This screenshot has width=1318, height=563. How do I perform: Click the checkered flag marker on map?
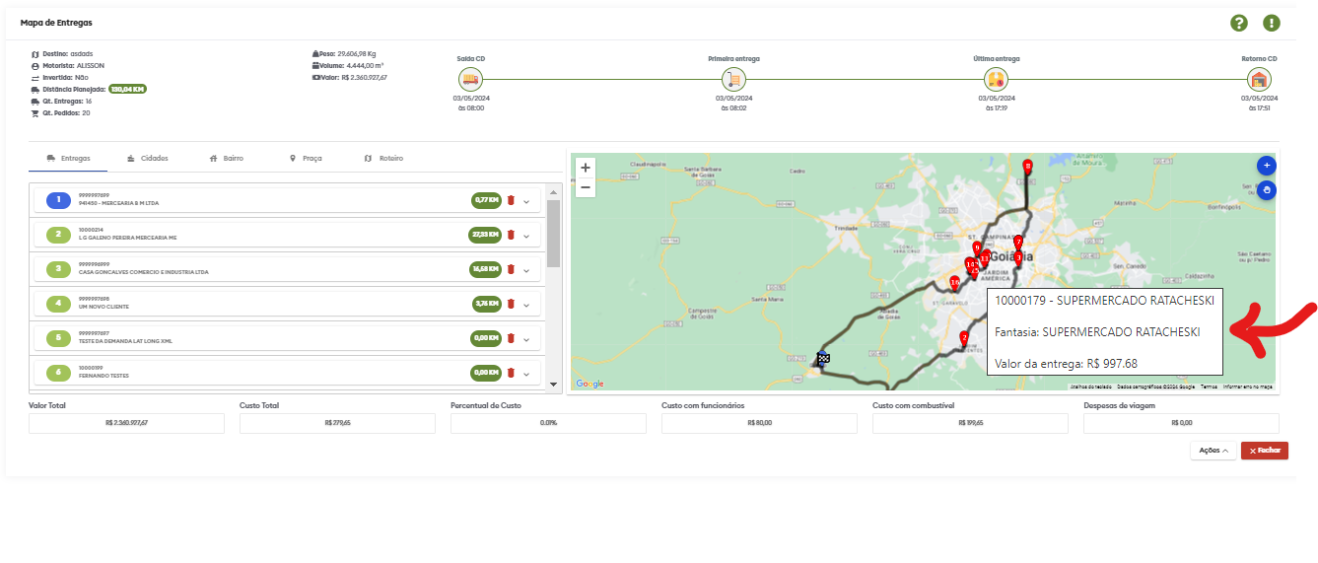pyautogui.click(x=823, y=359)
